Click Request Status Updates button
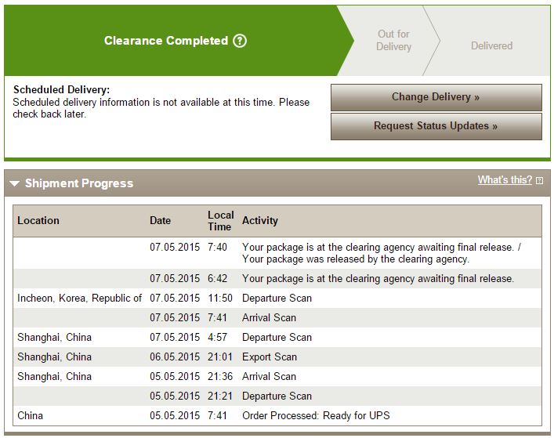Image resolution: width=554 pixels, height=438 pixels. (436, 126)
